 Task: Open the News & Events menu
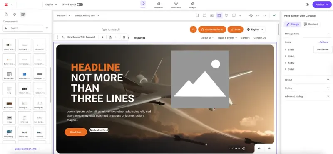pyautogui.click(x=227, y=38)
